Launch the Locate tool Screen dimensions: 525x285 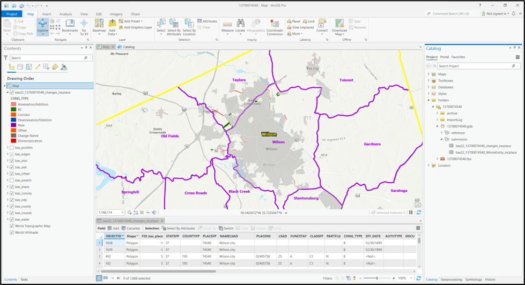(x=240, y=26)
